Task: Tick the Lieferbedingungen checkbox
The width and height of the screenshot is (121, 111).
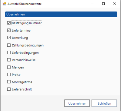Action: [x=9, y=52]
